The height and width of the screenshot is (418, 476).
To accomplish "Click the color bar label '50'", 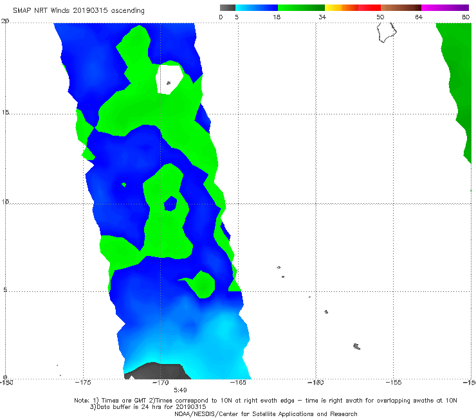I will 380,17.
